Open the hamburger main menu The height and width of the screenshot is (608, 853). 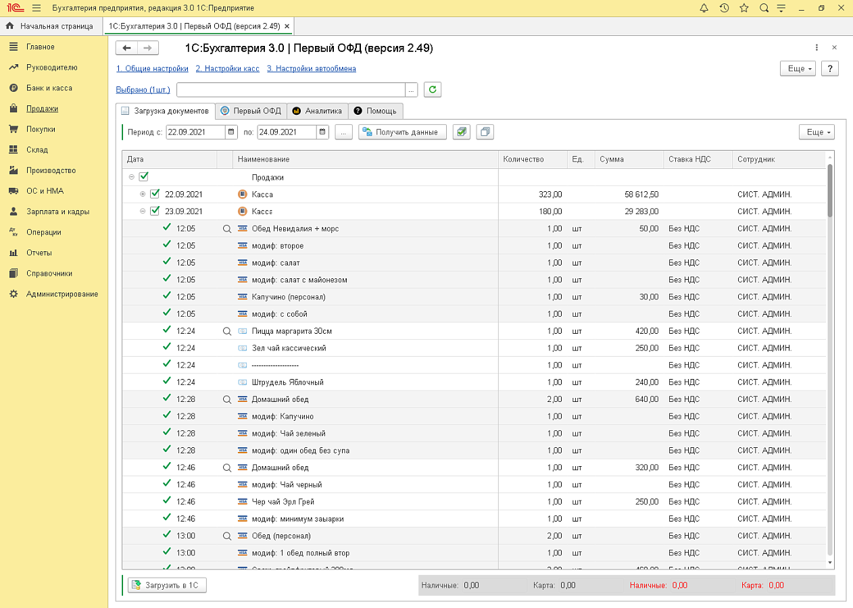tap(36, 8)
